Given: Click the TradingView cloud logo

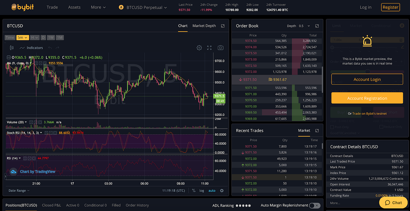Looking at the screenshot, I should coord(13,172).
